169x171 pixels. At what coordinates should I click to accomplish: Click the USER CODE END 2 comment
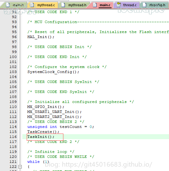coord(53,142)
